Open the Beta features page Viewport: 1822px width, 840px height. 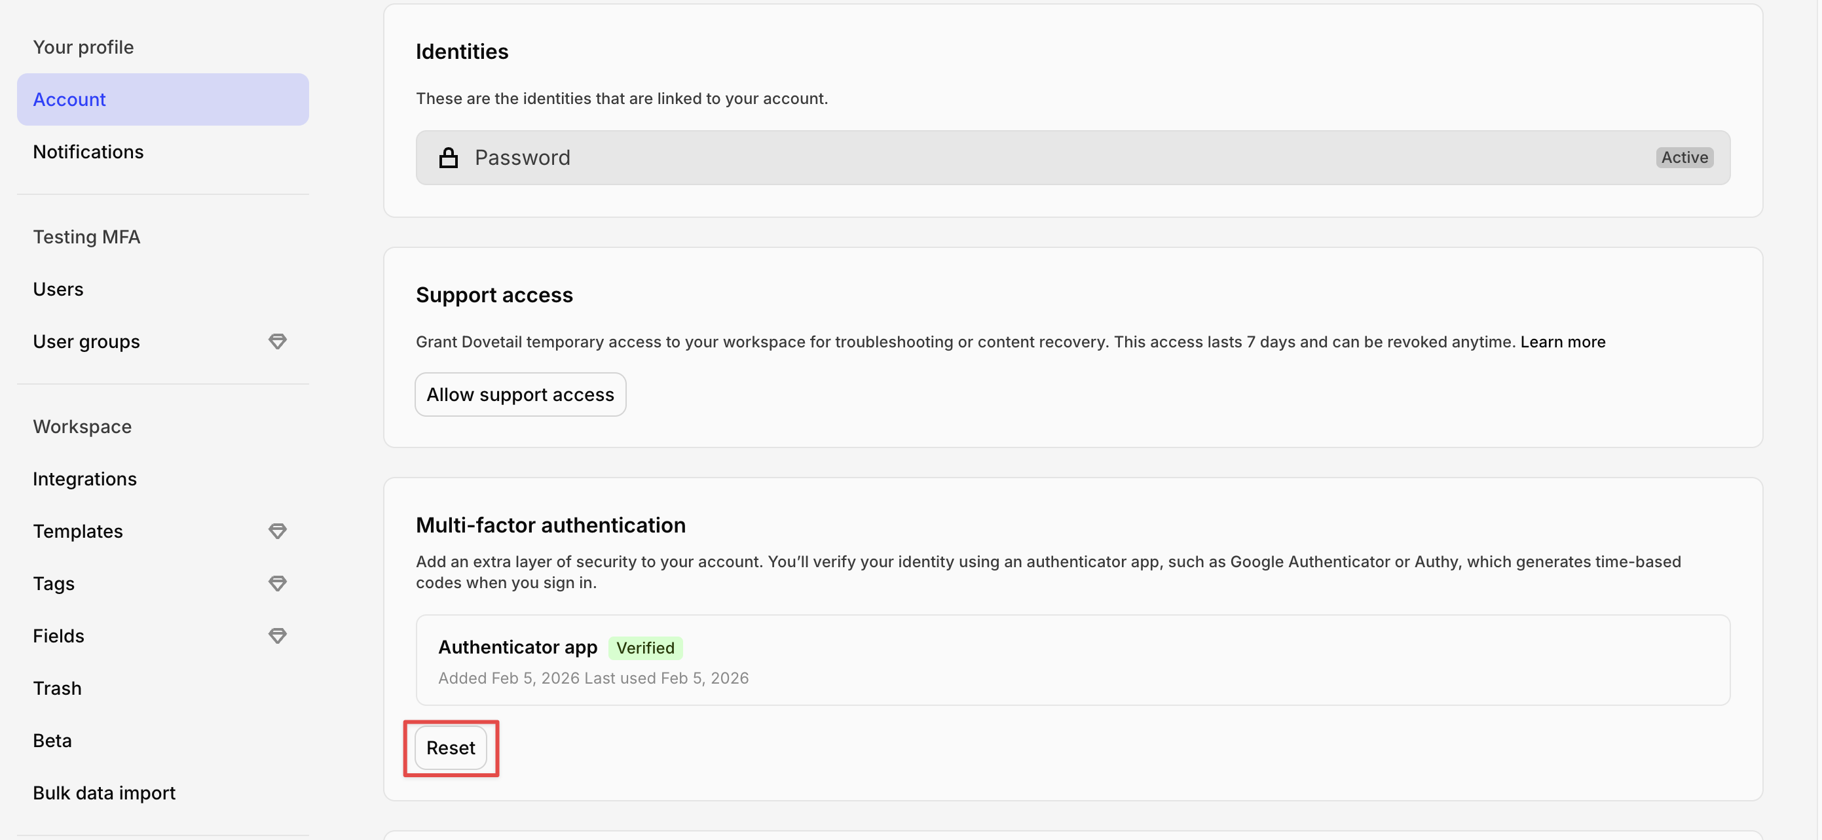coord(52,741)
